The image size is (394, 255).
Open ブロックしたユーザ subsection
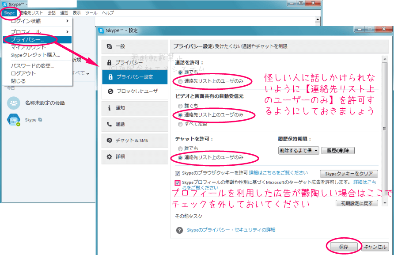tap(135, 91)
